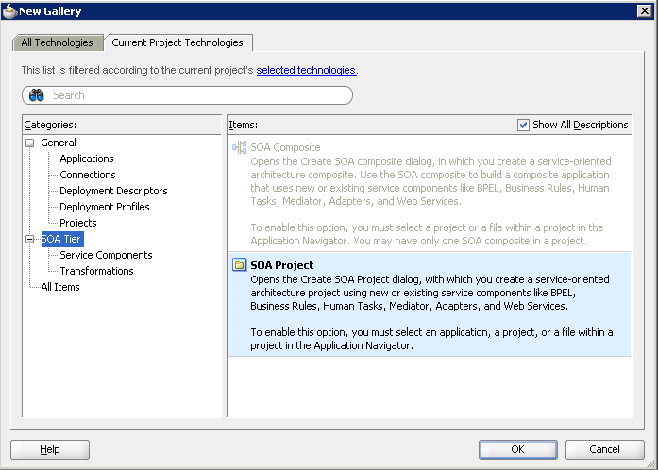Open Help for the gallery
This screenshot has width=658, height=470.
(x=50, y=449)
